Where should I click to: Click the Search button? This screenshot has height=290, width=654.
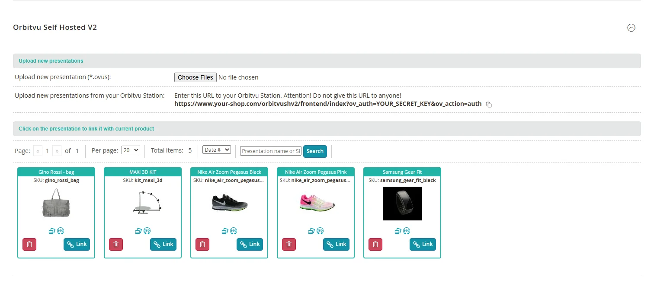[315, 151]
